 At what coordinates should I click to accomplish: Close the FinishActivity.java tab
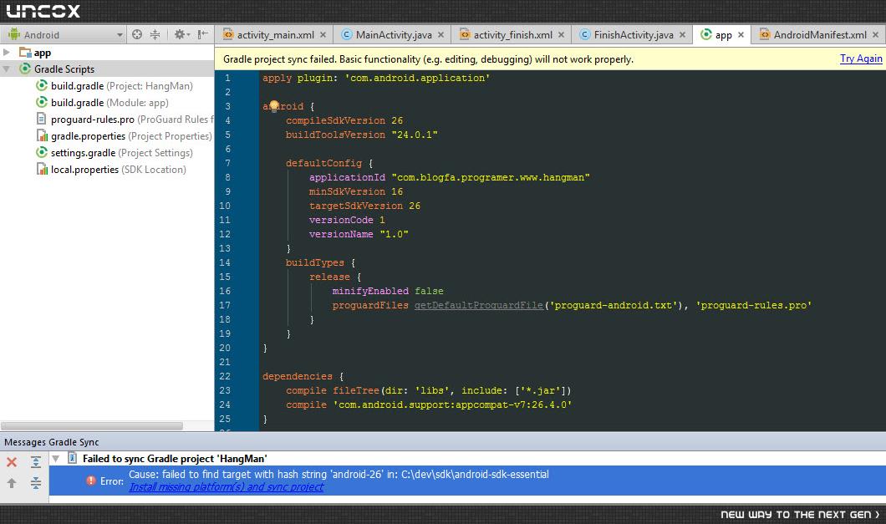tap(682, 34)
